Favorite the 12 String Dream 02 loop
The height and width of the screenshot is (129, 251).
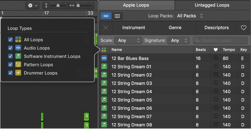(216, 74)
